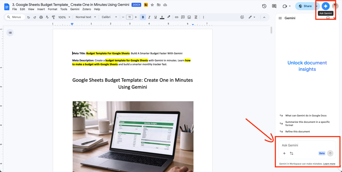The image size is (342, 172).
Task: Pick the highlight color marker
Action: [x=169, y=17]
